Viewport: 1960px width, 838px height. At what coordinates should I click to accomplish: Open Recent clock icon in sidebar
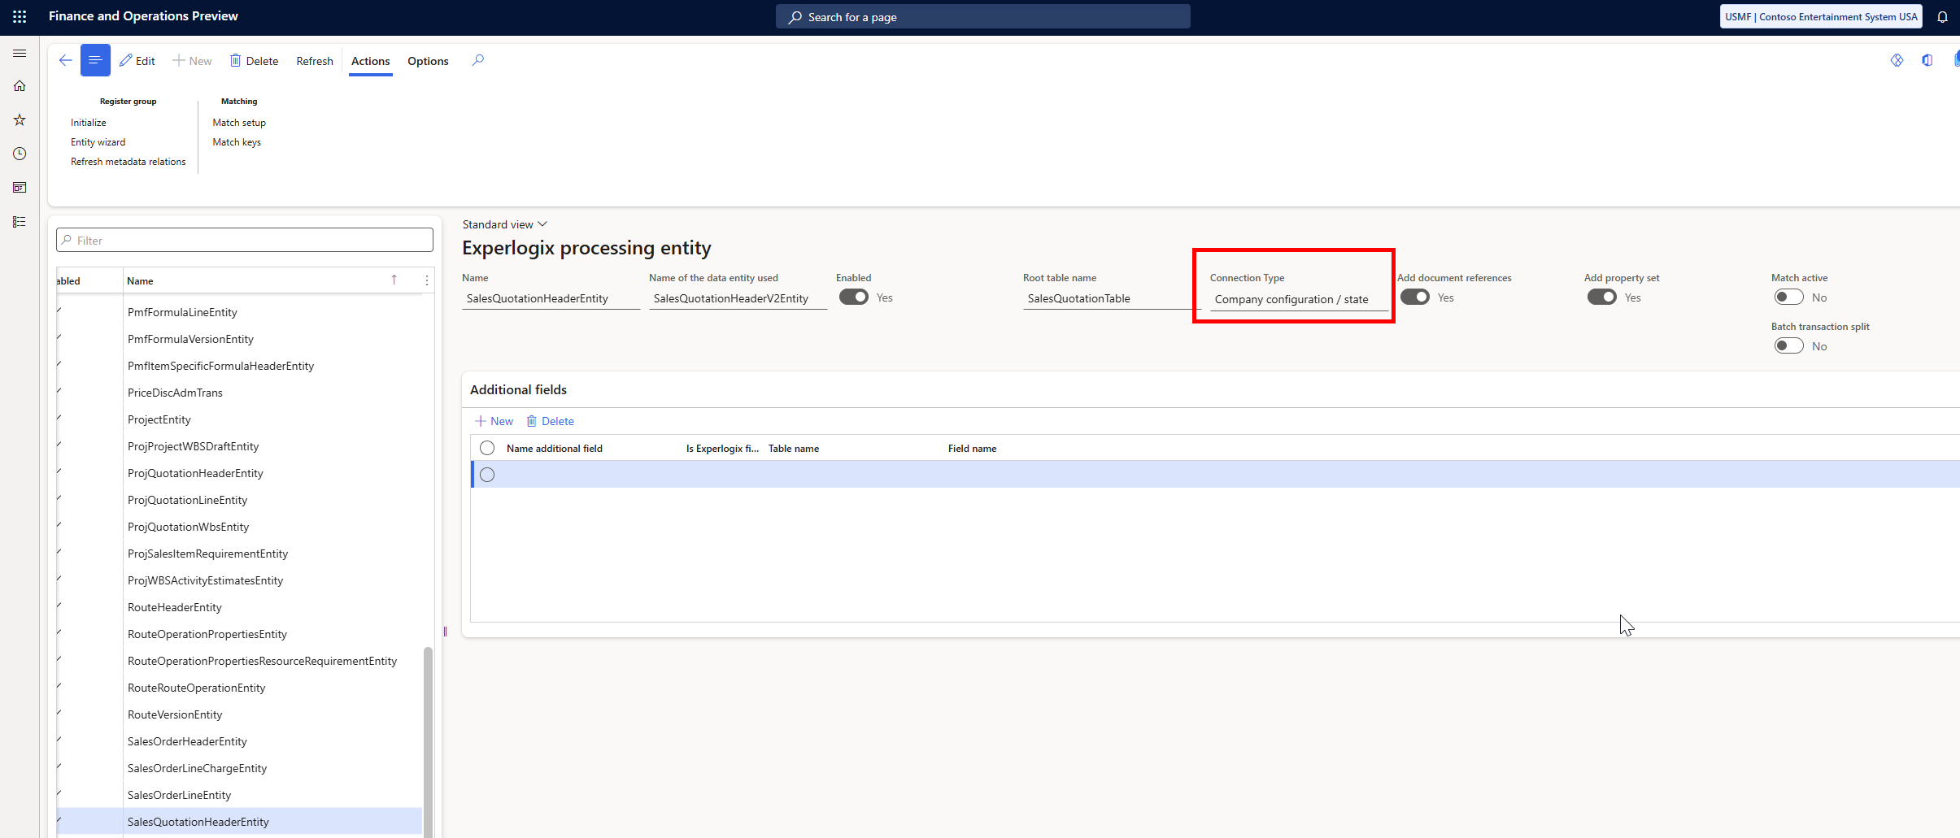20,154
